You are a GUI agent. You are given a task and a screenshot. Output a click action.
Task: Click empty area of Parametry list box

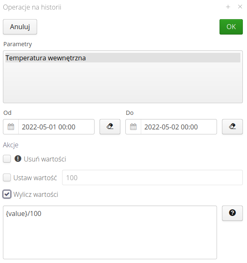pos(123,82)
